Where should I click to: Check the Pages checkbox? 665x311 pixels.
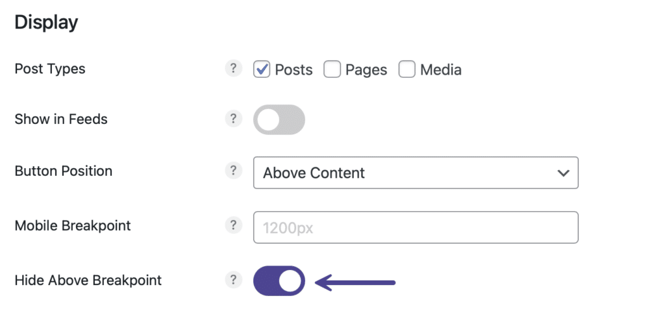tap(332, 69)
